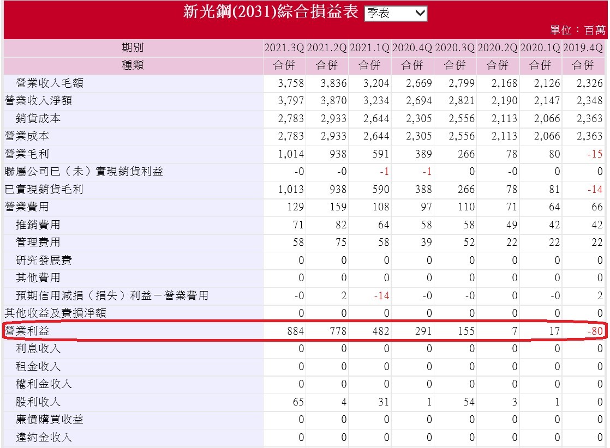Click value 129 in 營業費用 row
Image resolution: width=610 pixels, height=448 pixels.
295,207
